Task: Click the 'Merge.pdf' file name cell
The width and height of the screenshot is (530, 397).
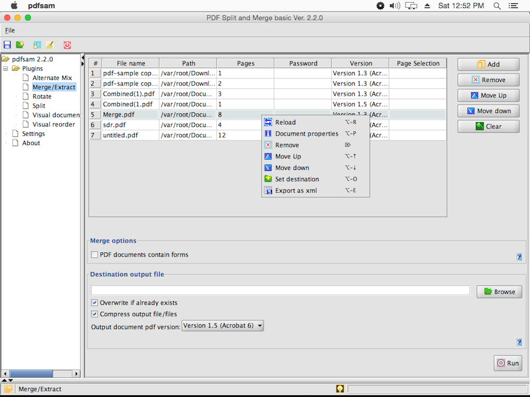Action: coord(130,114)
